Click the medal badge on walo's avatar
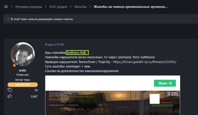 pyautogui.click(x=14, y=65)
